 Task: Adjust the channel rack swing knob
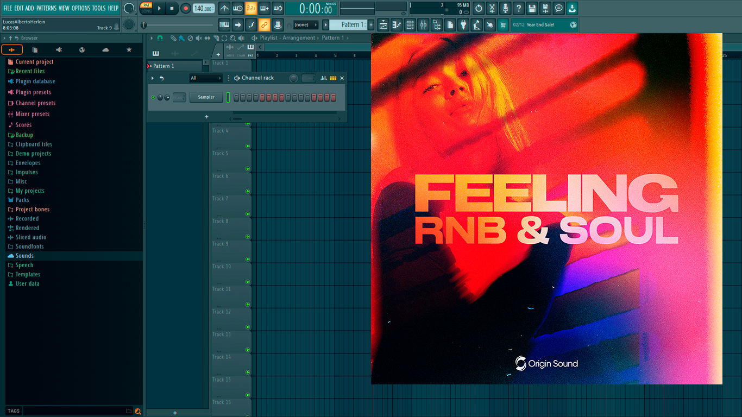click(x=293, y=78)
